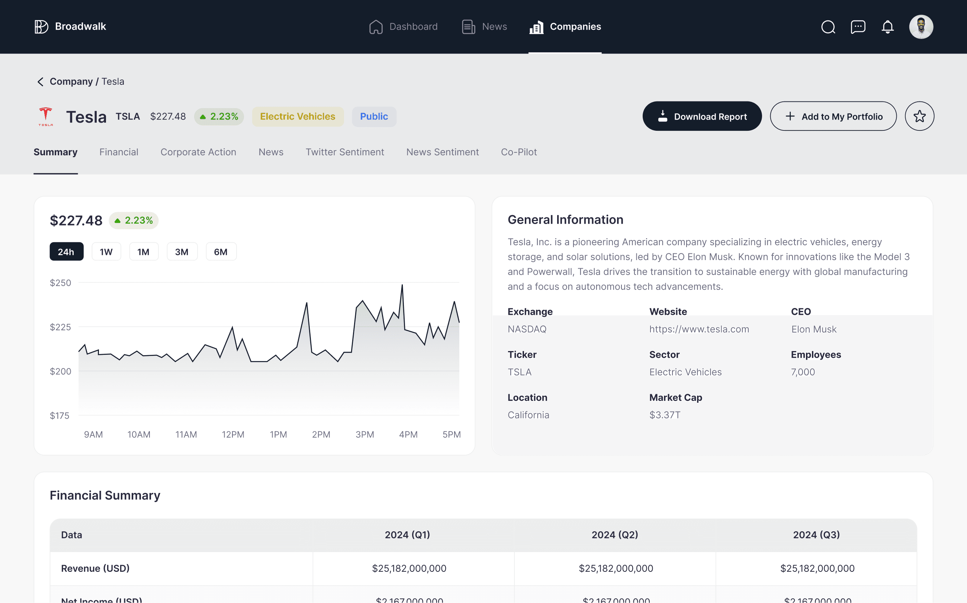
Task: Click the TSLA ticker next to Tesla title
Action: [x=128, y=116]
